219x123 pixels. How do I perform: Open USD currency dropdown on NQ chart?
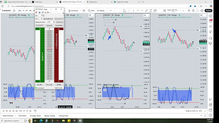coord(203,15)
